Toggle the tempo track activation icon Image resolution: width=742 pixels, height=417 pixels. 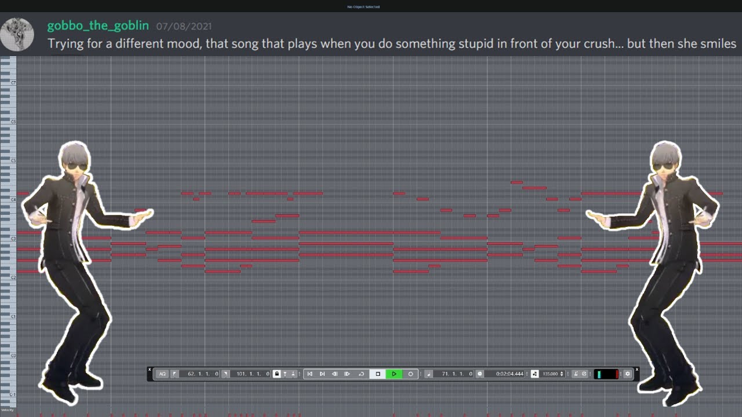[x=534, y=374]
